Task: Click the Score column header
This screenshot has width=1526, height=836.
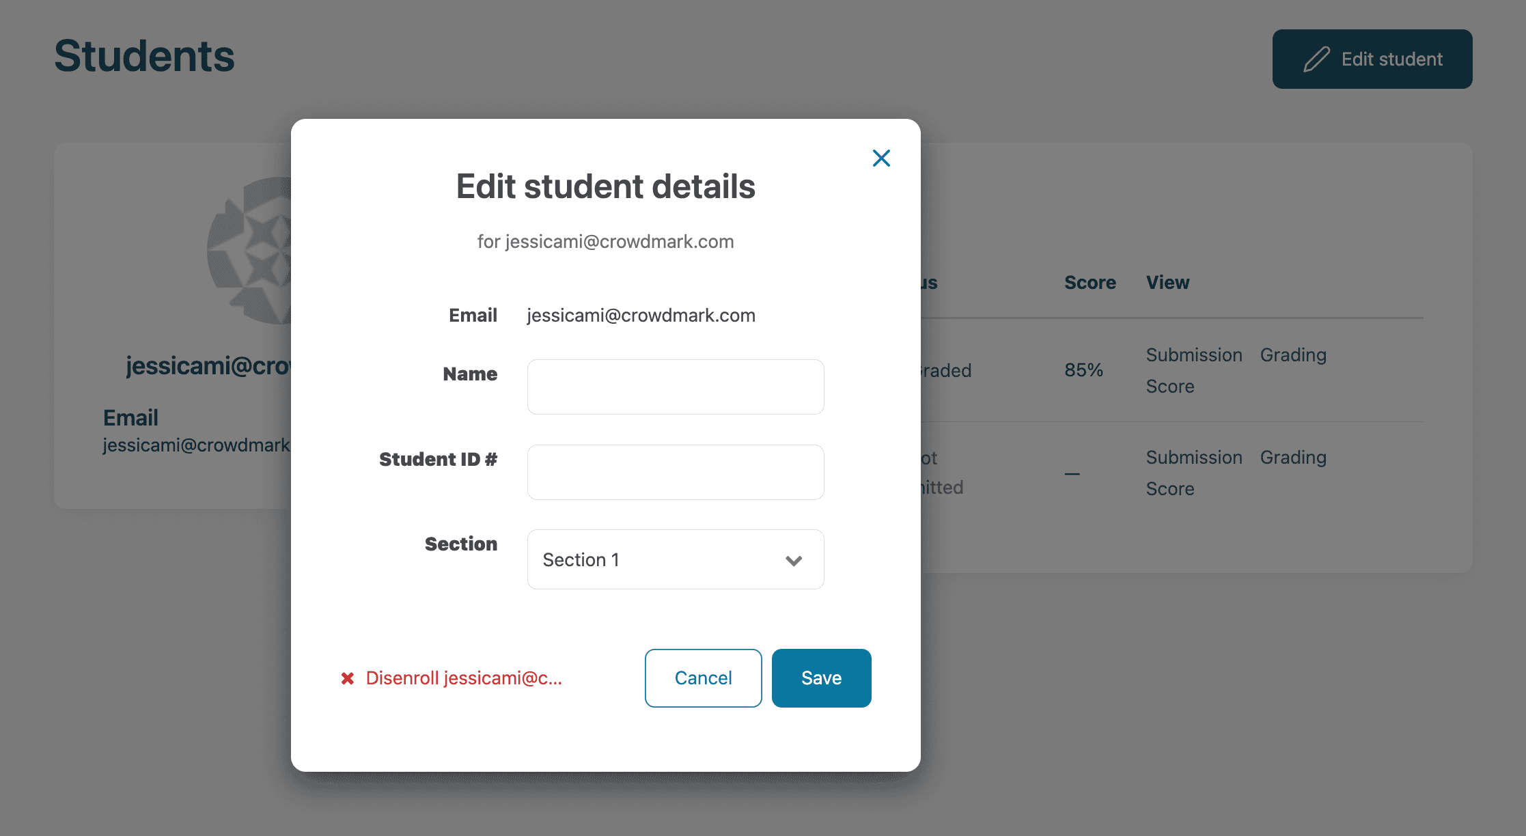Action: pyautogui.click(x=1090, y=283)
